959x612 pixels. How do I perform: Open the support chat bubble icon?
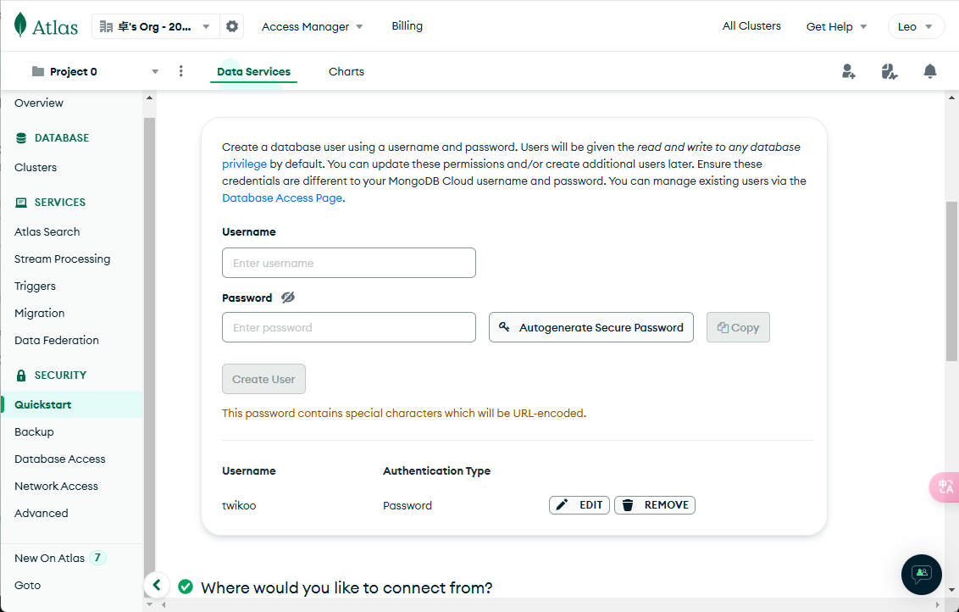coord(922,574)
